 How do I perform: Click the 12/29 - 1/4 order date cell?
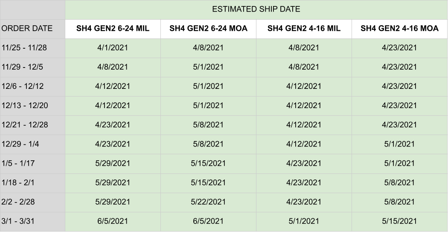32,144
